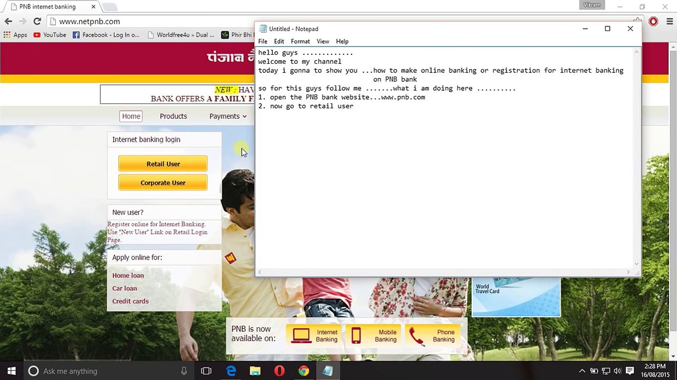The image size is (677, 380).
Task: Click the Mobile Banking phone icon
Action: [356, 336]
